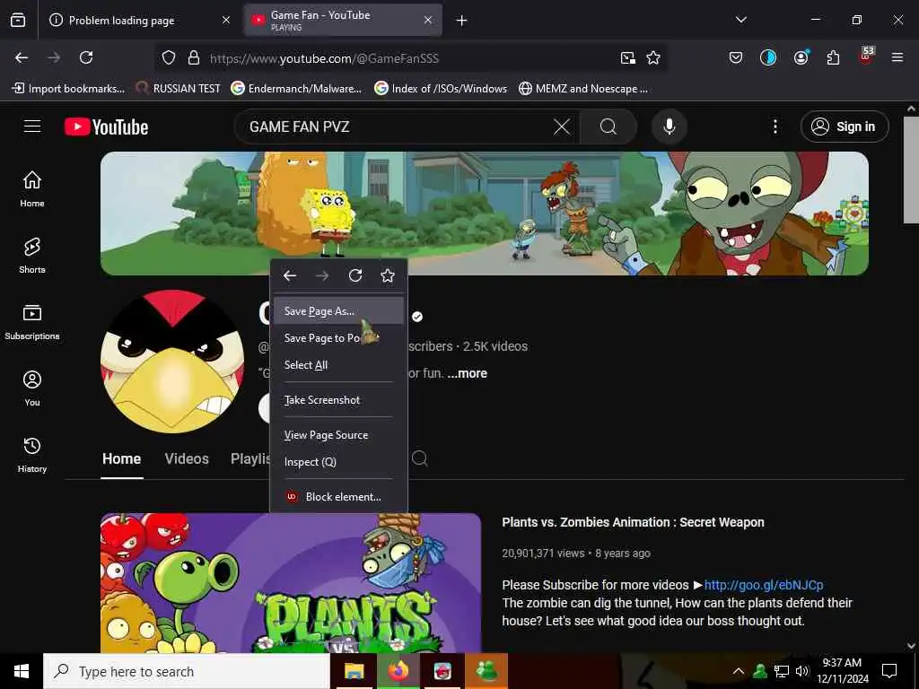919x689 pixels.
Task: Click taskbar File Explorer icon
Action: pos(354,671)
